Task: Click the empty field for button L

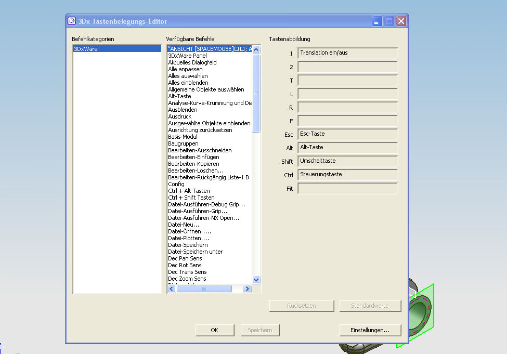Action: (x=347, y=94)
